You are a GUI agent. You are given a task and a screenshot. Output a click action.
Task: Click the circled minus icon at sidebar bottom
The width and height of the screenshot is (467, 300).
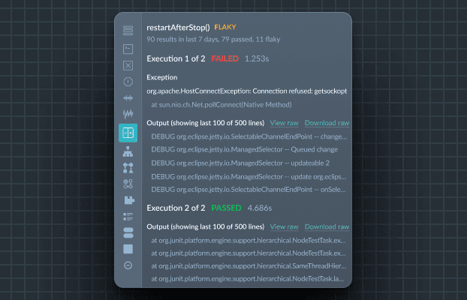pos(128,265)
